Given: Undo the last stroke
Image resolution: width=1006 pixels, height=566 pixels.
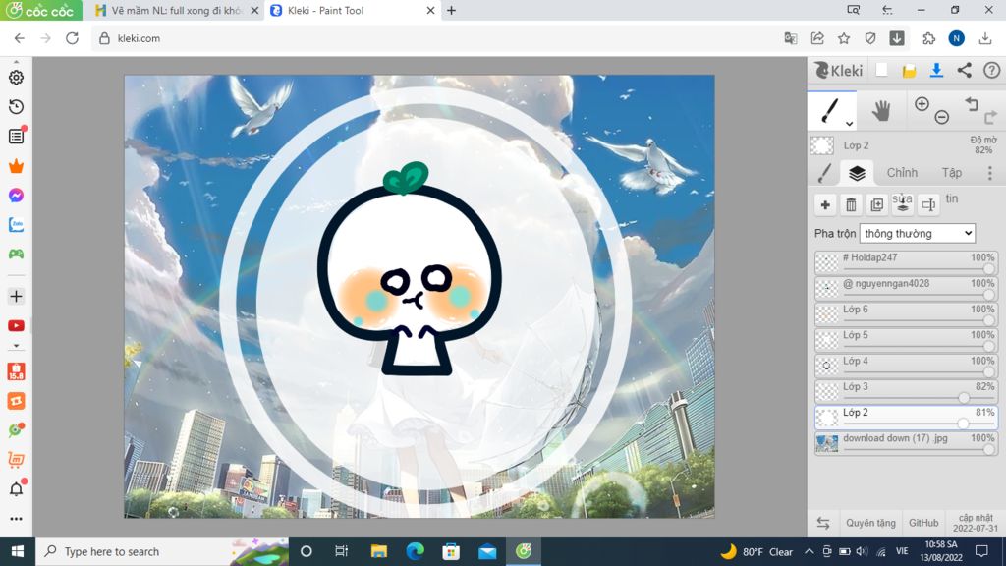Looking at the screenshot, I should pyautogui.click(x=972, y=104).
